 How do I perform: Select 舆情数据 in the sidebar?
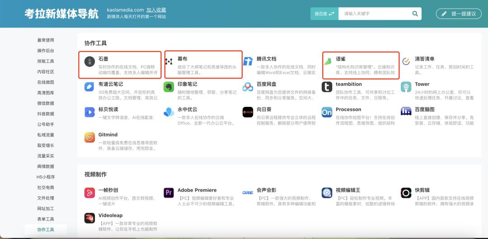click(46, 166)
